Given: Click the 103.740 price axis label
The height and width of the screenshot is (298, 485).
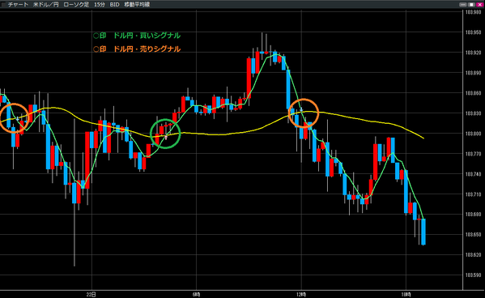Looking at the screenshot, I should [473, 174].
